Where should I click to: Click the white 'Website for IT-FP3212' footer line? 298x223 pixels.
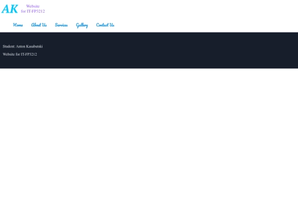[20, 54]
